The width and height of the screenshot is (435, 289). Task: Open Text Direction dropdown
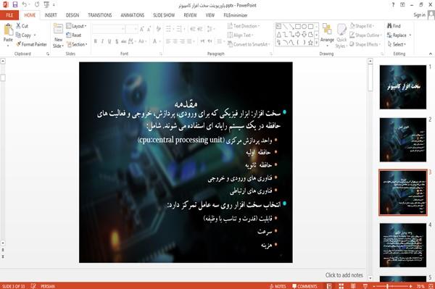click(x=244, y=26)
